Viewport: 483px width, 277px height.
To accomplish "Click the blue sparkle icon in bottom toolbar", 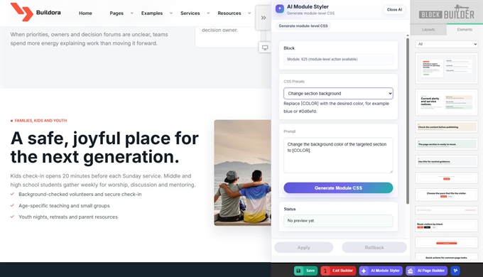I will pos(455,271).
